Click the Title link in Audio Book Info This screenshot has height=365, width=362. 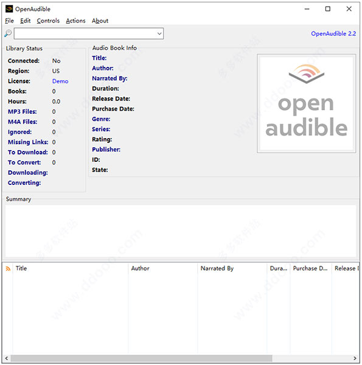99,58
